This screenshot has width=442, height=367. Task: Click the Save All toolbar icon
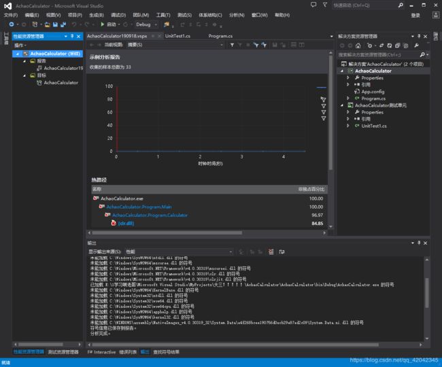(x=63, y=24)
